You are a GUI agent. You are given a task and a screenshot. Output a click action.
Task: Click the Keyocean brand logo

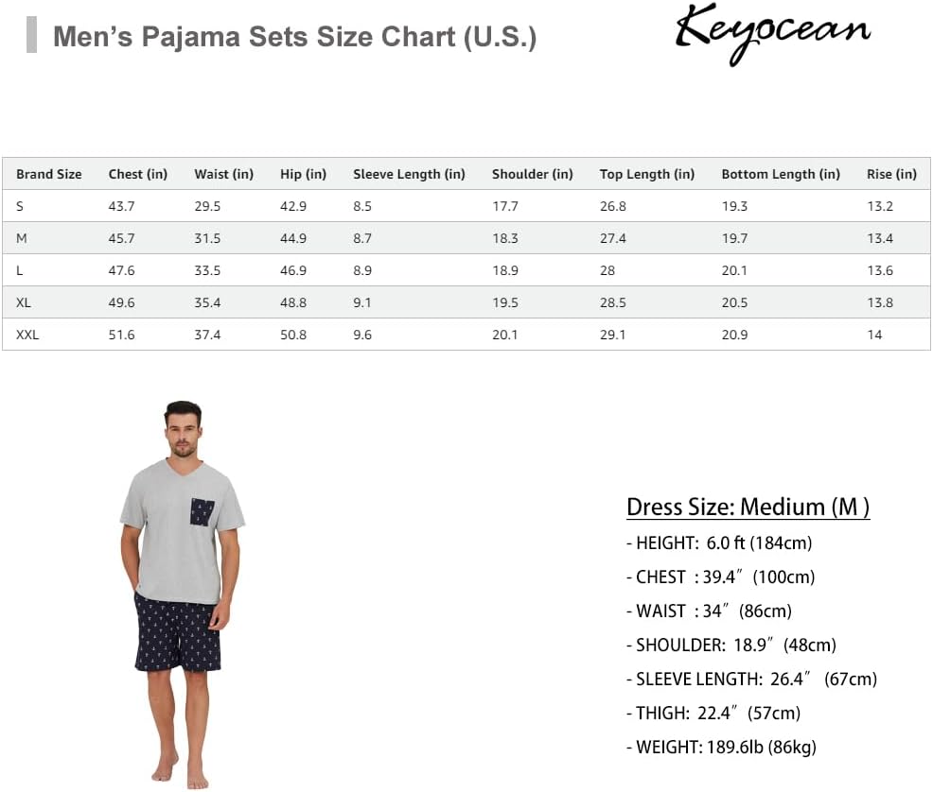772,33
